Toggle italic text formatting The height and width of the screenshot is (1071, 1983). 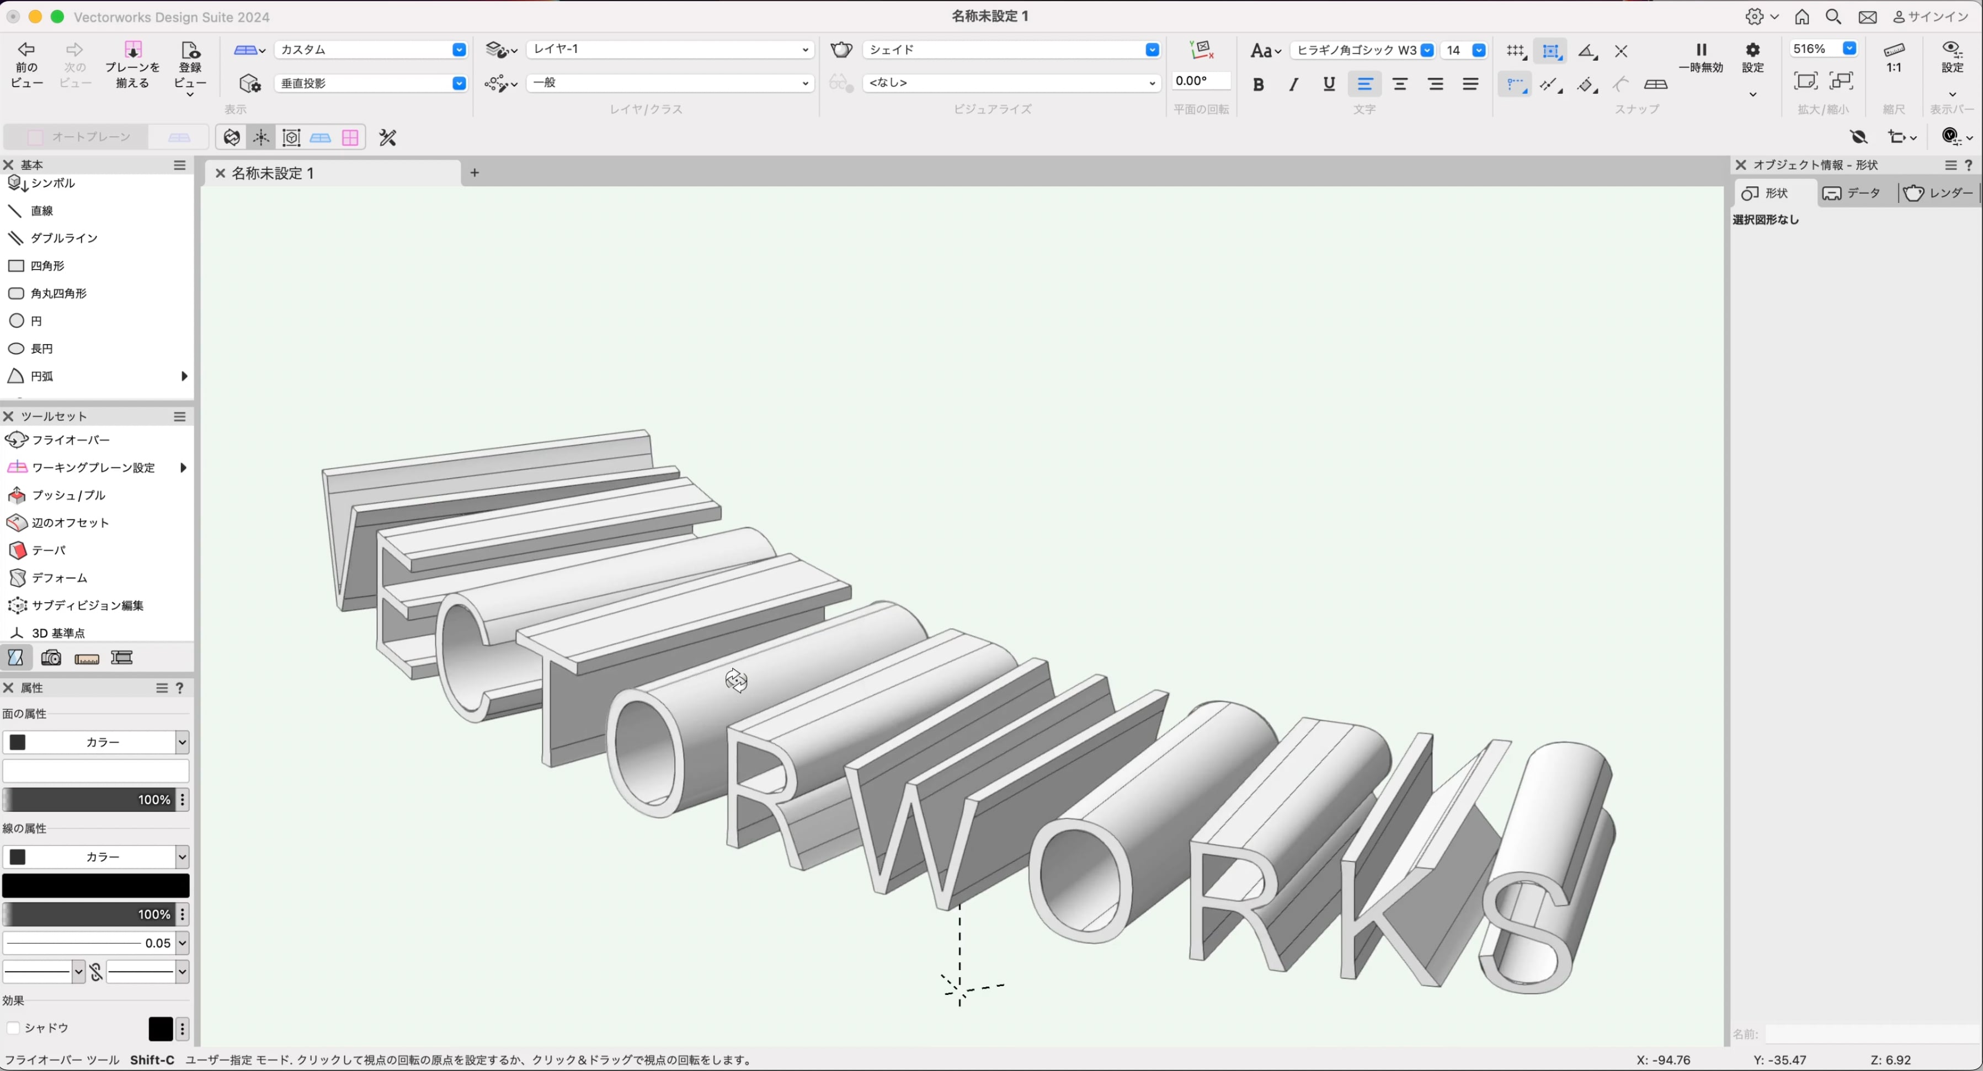click(1293, 84)
